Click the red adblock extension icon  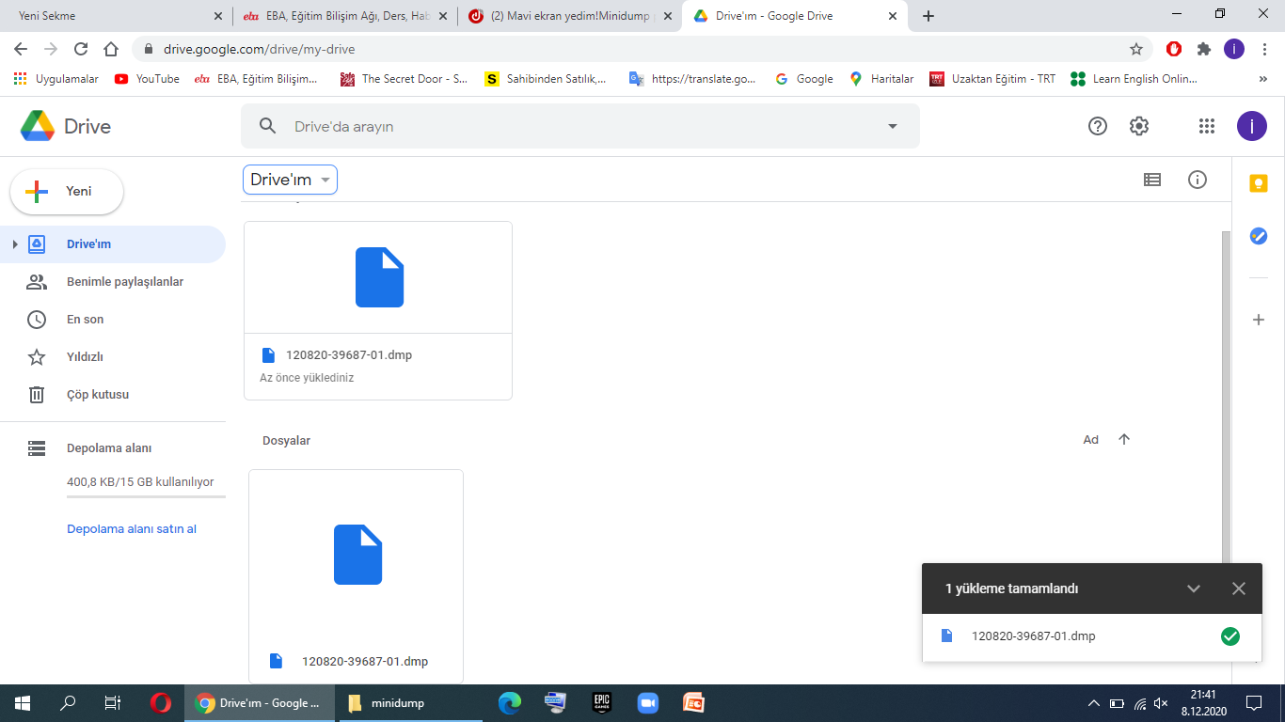[x=1174, y=49]
